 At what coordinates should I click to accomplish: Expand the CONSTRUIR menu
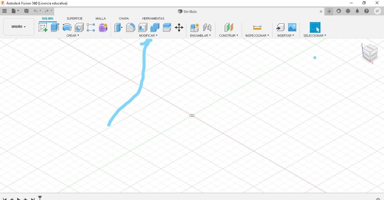pos(229,36)
